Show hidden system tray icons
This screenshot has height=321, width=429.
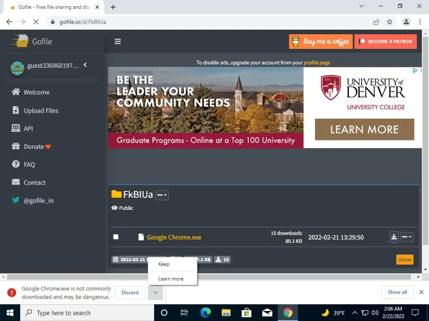354,313
